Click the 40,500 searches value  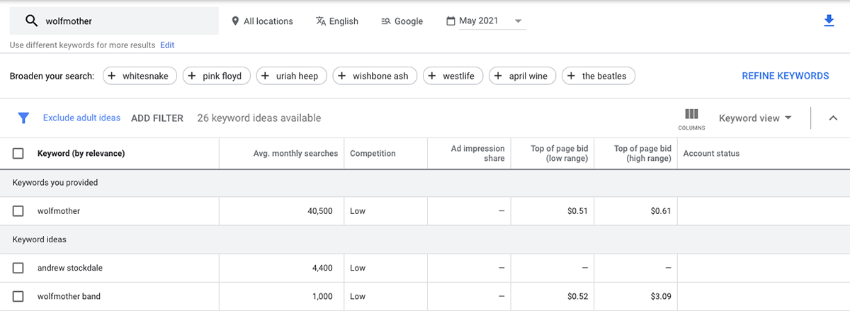pyautogui.click(x=320, y=211)
